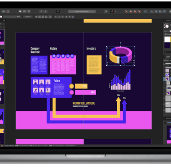171x167 pixels.
Task: Select the yellow Investors text box
Action: [x=94, y=65]
